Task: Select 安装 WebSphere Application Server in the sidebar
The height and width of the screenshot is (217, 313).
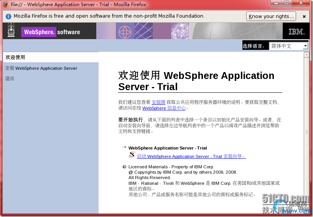Action: coord(41,68)
